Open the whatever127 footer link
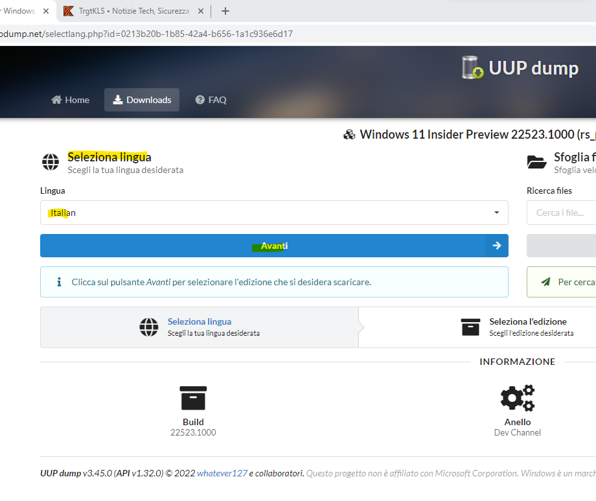The height and width of the screenshot is (501, 596). point(222,473)
